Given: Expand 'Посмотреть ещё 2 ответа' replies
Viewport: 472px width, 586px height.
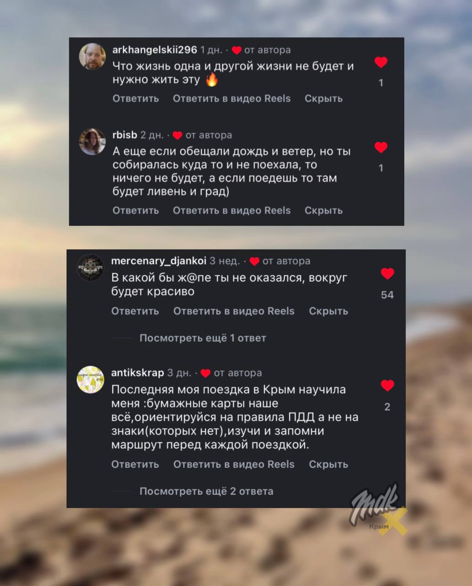Looking at the screenshot, I should (x=206, y=491).
